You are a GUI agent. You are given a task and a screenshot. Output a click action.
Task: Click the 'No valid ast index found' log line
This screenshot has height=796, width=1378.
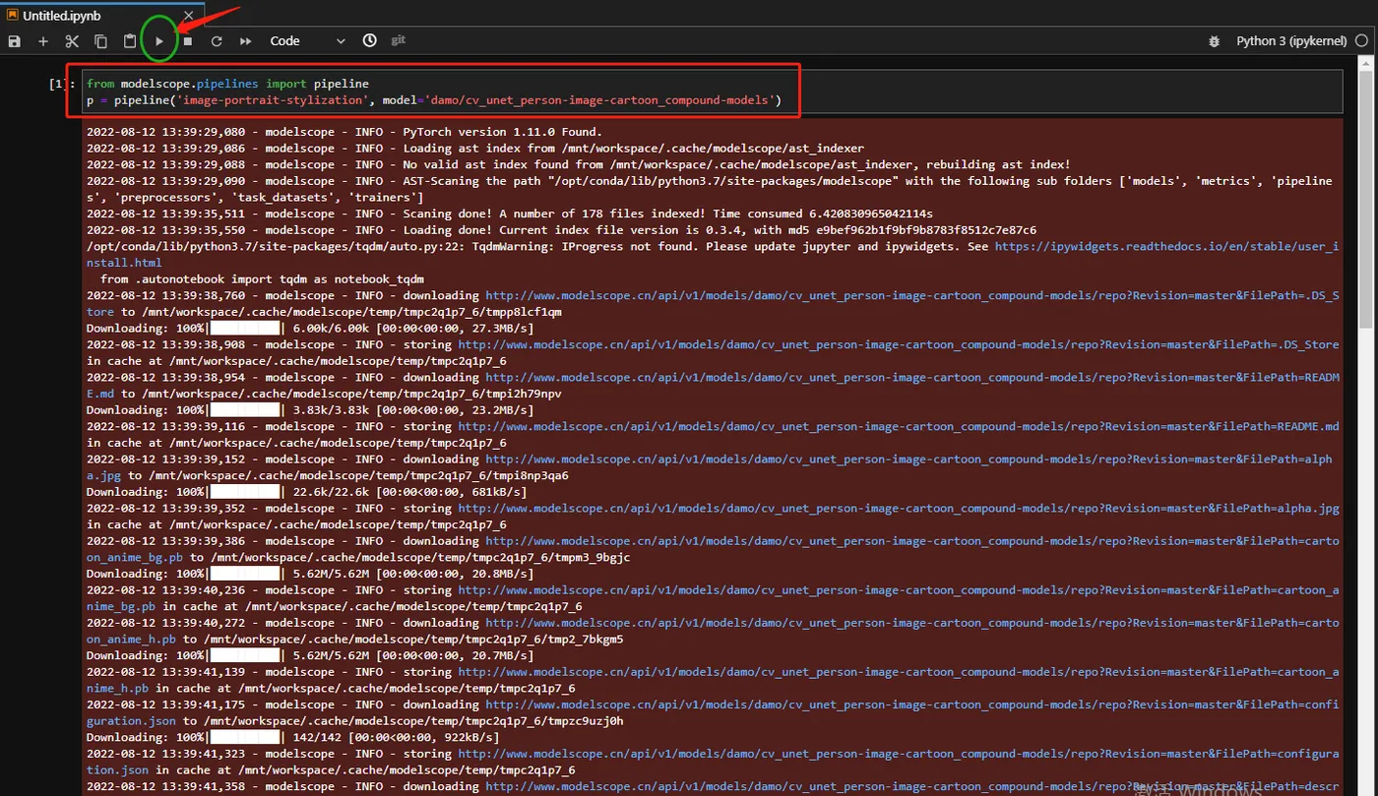point(578,164)
